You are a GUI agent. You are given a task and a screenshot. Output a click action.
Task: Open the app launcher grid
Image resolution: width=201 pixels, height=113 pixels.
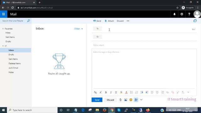point(3,14)
